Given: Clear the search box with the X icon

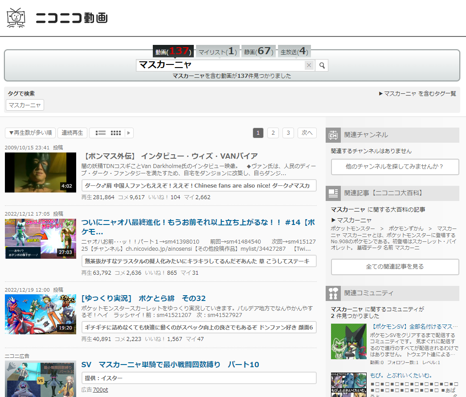Looking at the screenshot, I should (309, 65).
